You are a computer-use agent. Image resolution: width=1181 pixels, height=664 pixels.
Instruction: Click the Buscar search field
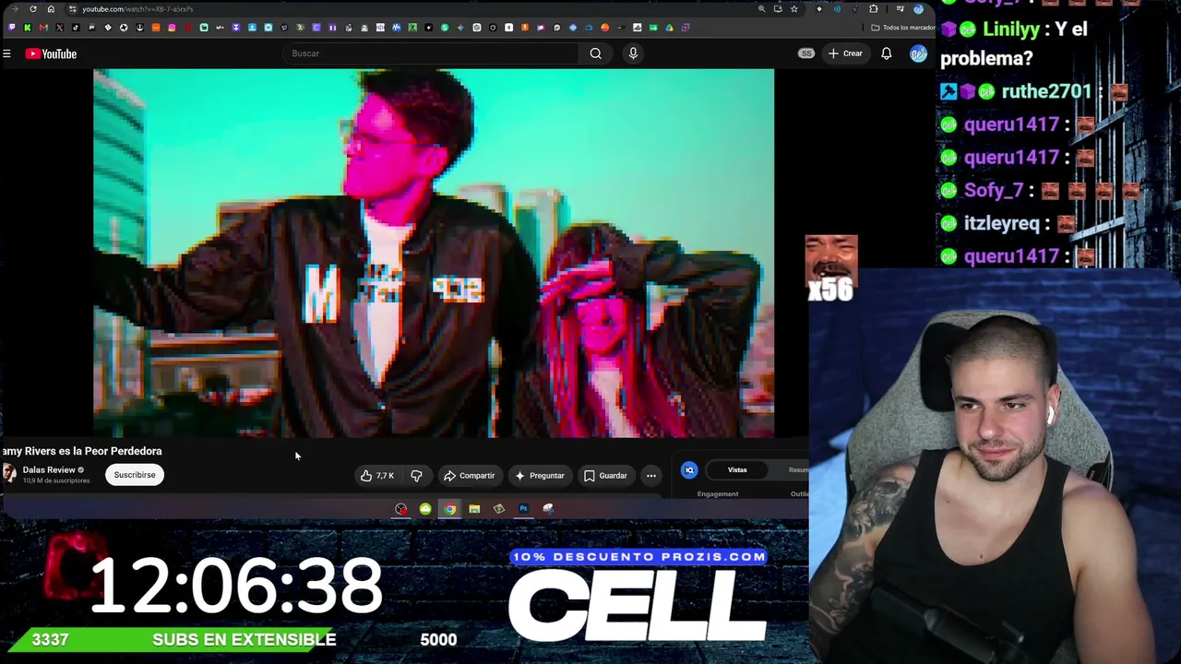(x=432, y=53)
